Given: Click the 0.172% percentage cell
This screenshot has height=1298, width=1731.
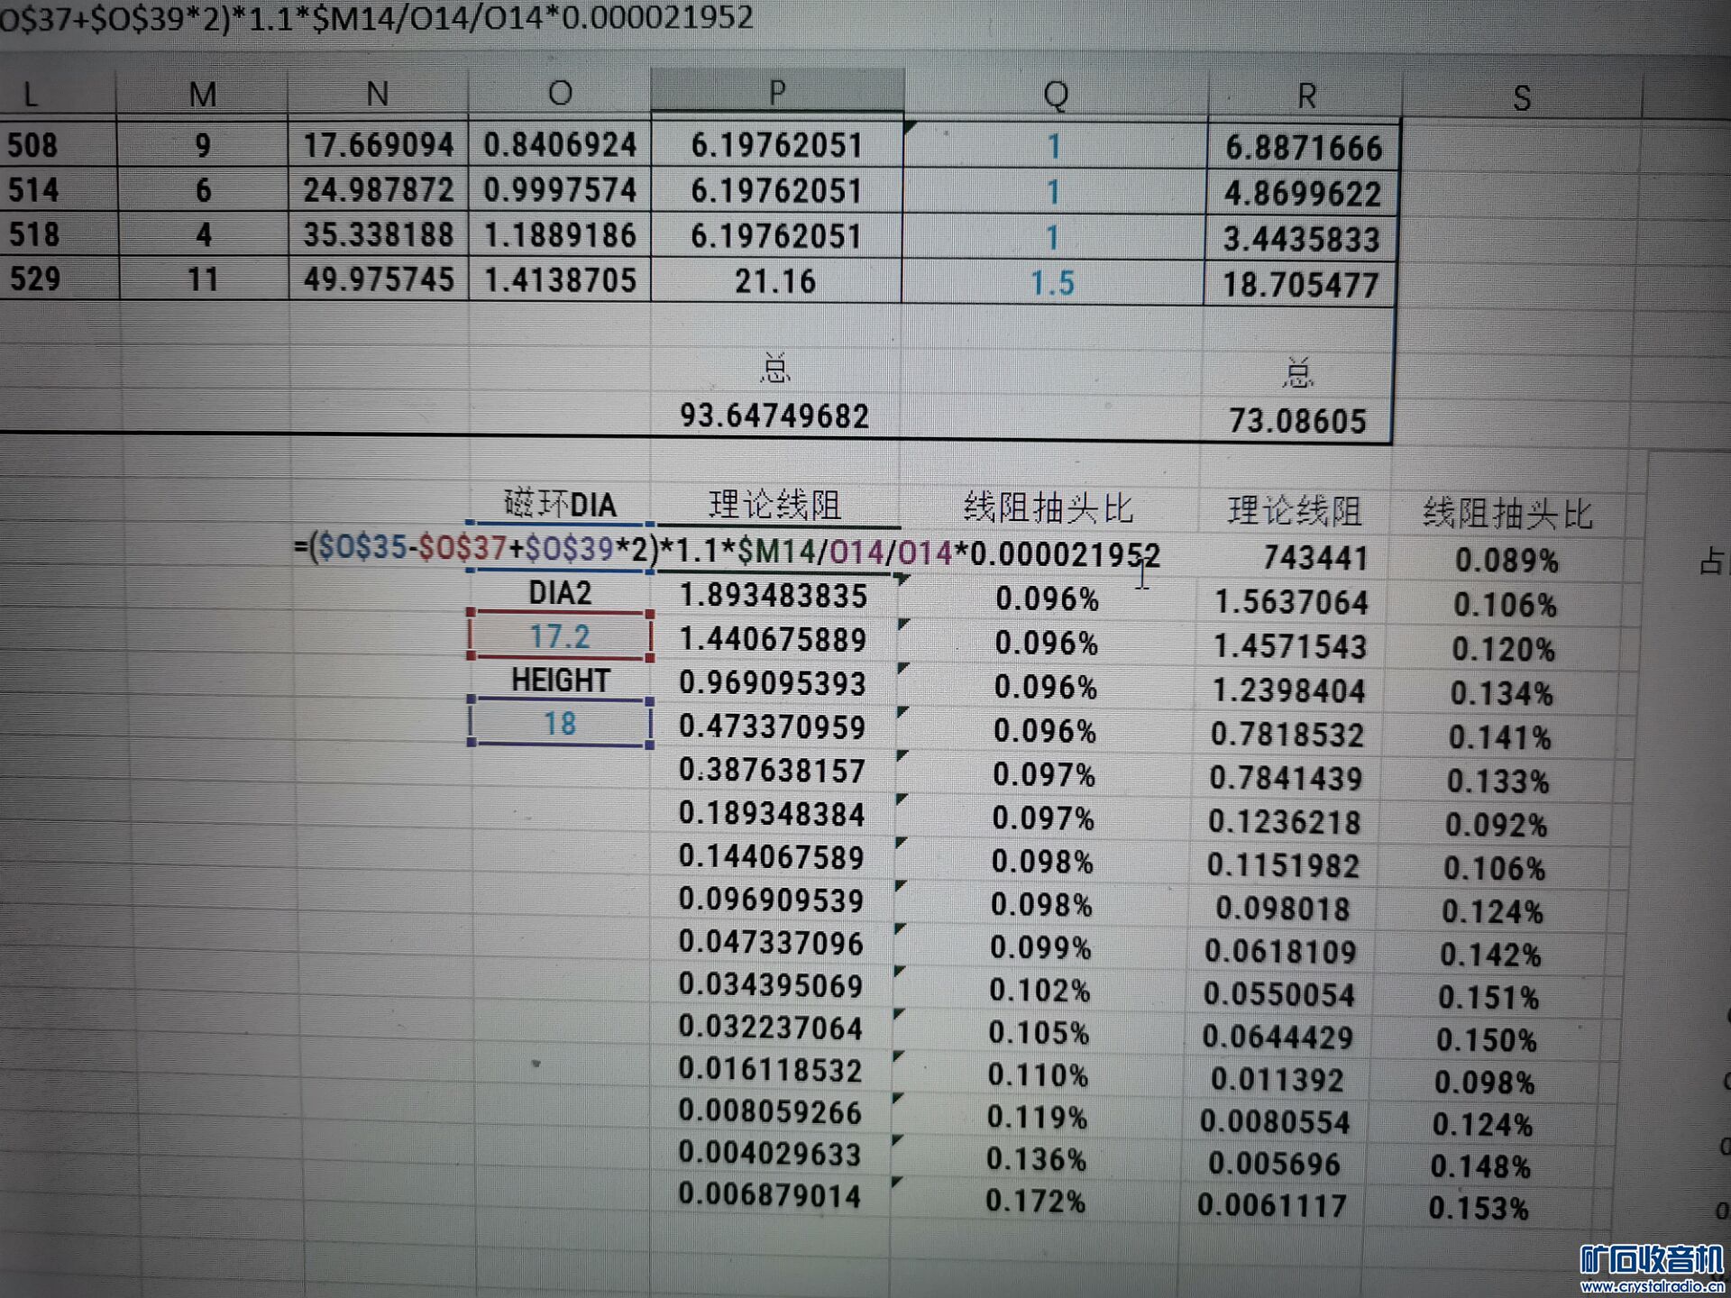Looking at the screenshot, I should coord(1035,1202).
